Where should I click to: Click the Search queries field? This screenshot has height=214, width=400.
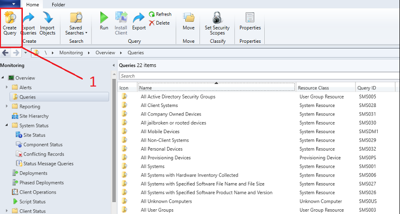tap(259, 76)
